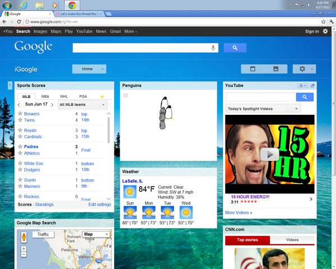Image resolution: width=336 pixels, height=269 pixels.
Task: Select CNN Top stories tab
Action: [248, 240]
